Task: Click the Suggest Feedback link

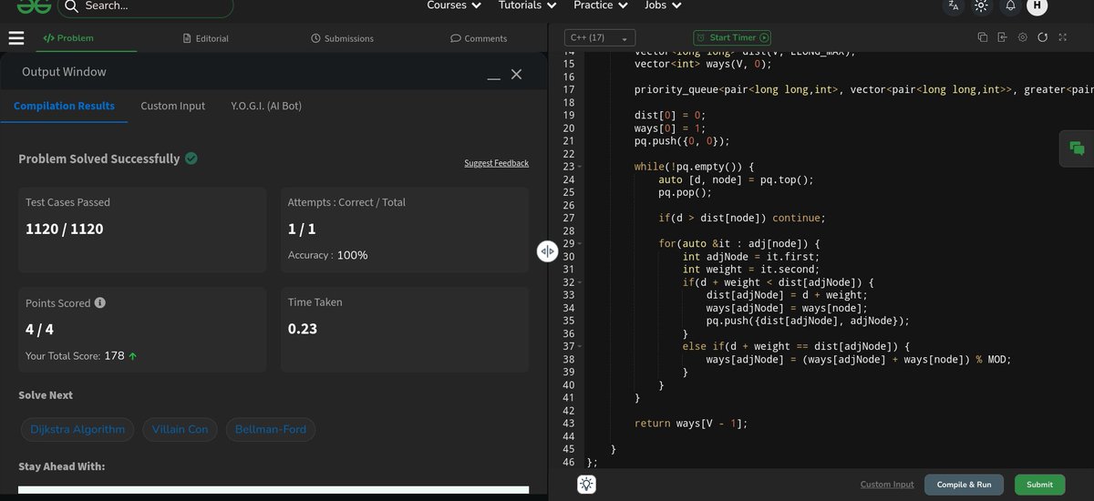Action: tap(496, 163)
